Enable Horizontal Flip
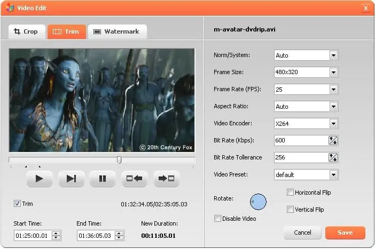The height and width of the screenshot is (249, 375). pos(290,192)
